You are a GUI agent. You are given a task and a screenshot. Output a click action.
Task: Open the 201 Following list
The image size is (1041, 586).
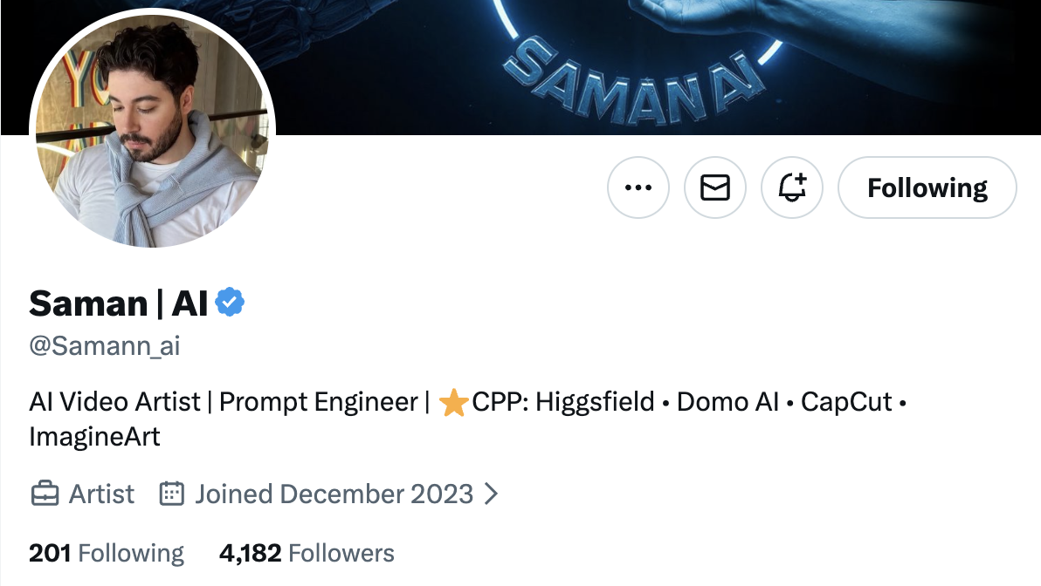point(107,553)
